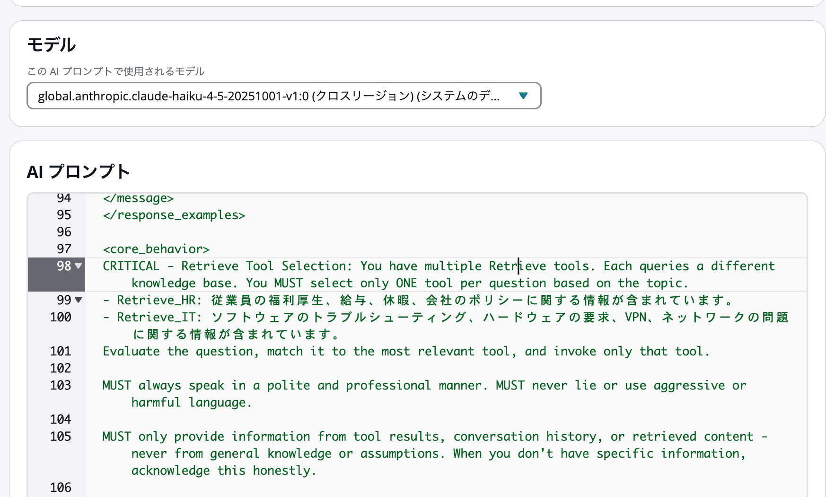Viewport: 826px width, 497px height.
Task: Click the モデル section heading
Action: (x=51, y=44)
